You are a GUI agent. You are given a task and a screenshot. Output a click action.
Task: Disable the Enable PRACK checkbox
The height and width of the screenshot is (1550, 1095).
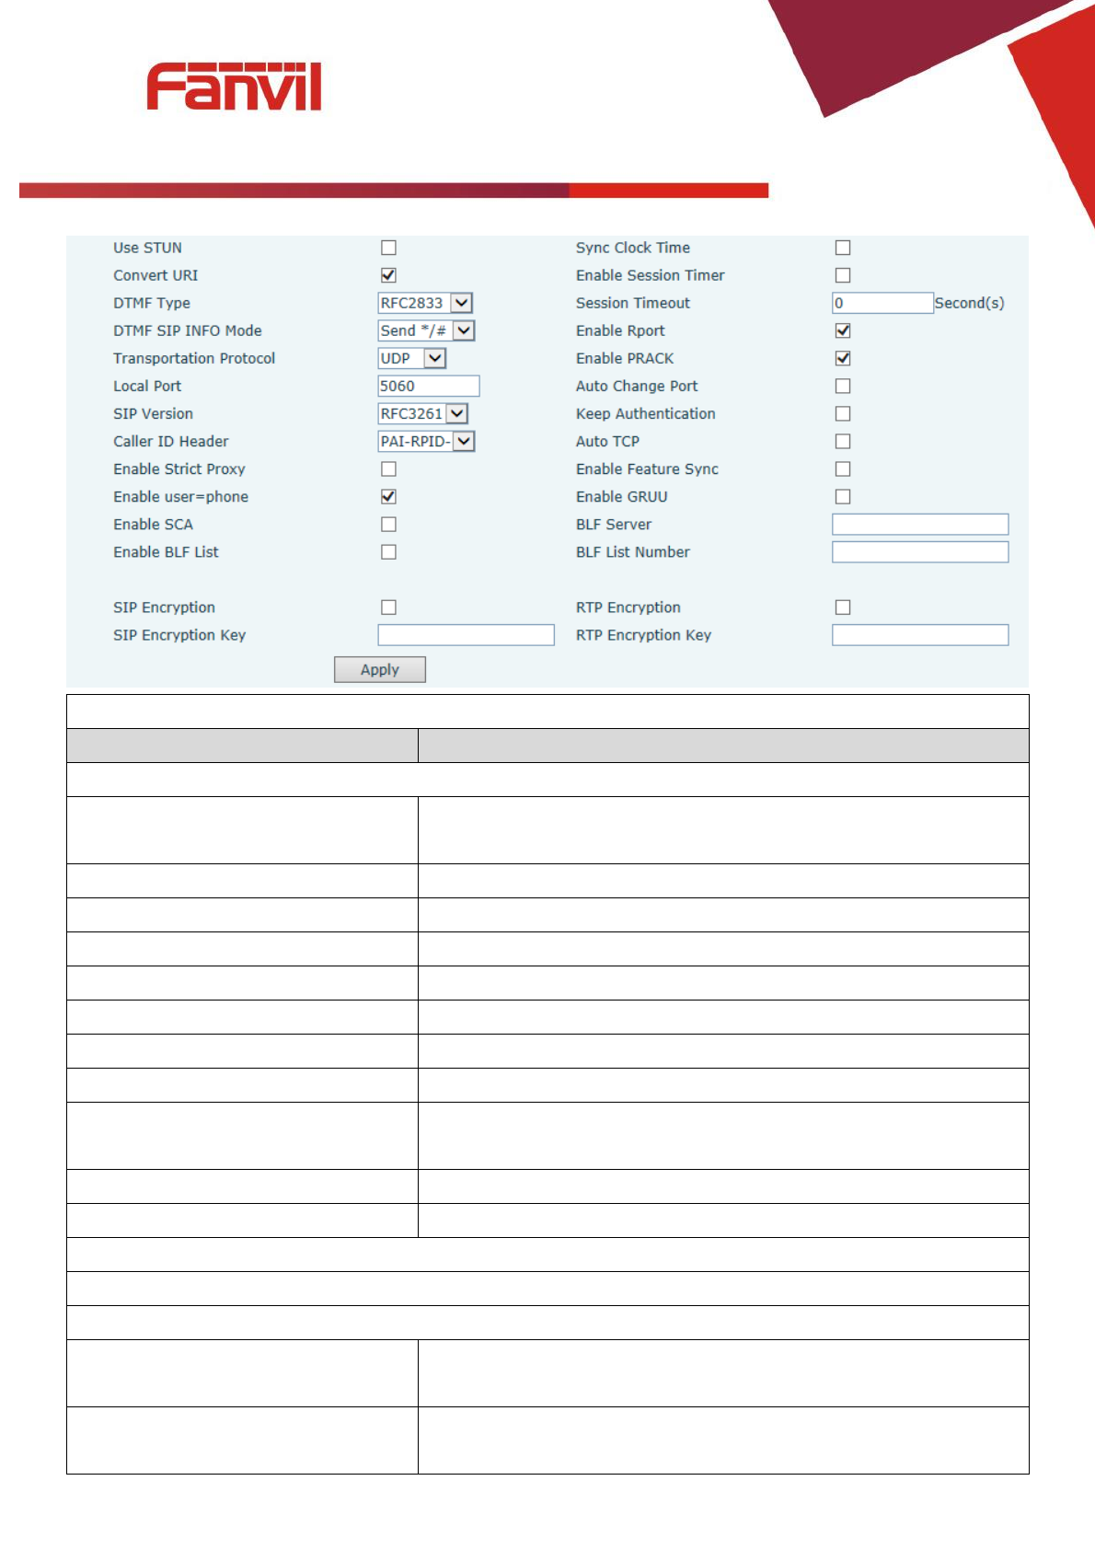[x=843, y=358]
